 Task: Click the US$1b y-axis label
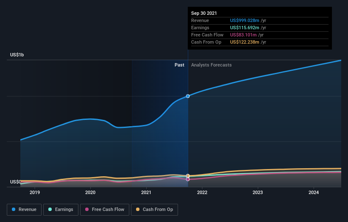(x=17, y=55)
